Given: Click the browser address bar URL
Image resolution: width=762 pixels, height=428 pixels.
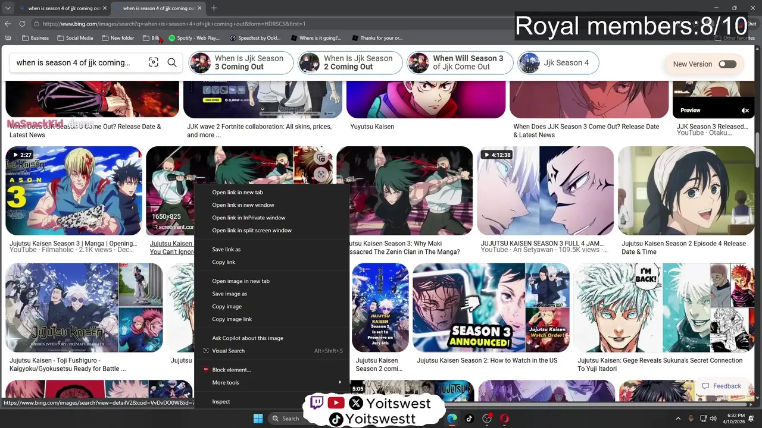Looking at the screenshot, I should click(x=174, y=24).
